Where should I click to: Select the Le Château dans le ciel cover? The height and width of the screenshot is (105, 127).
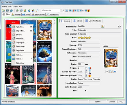(44, 52)
